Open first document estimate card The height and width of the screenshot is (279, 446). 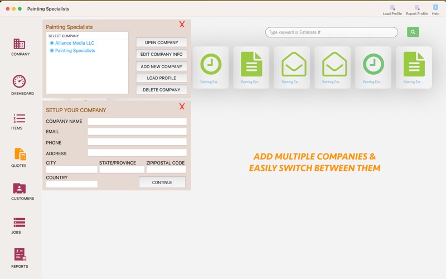251,68
